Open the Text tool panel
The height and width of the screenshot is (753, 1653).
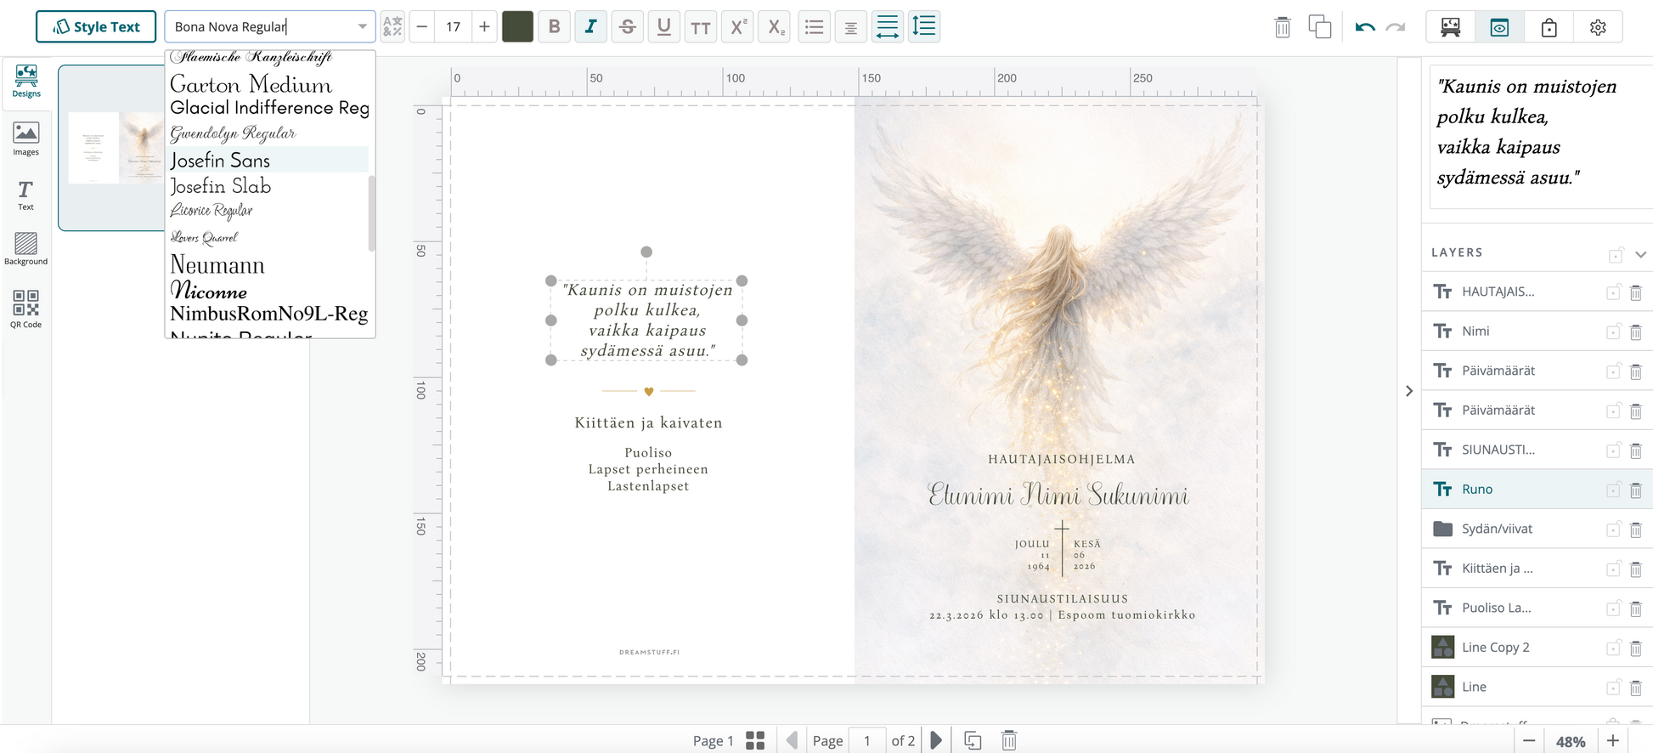26,195
